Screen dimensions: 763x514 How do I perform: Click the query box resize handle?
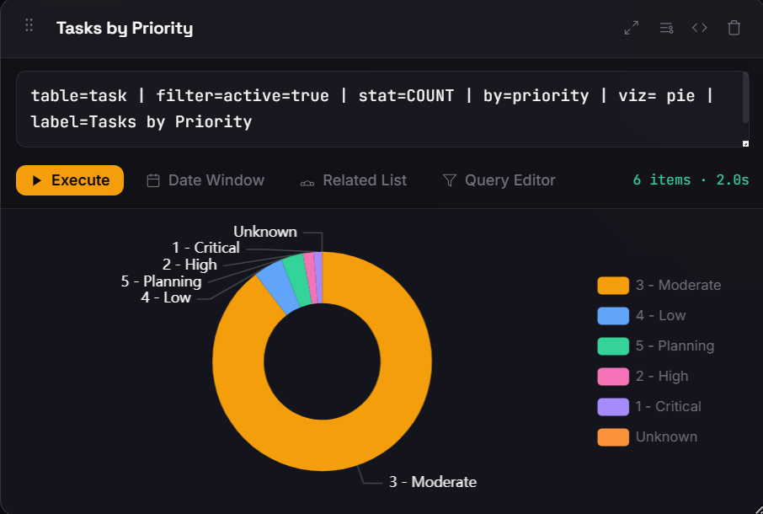745,143
